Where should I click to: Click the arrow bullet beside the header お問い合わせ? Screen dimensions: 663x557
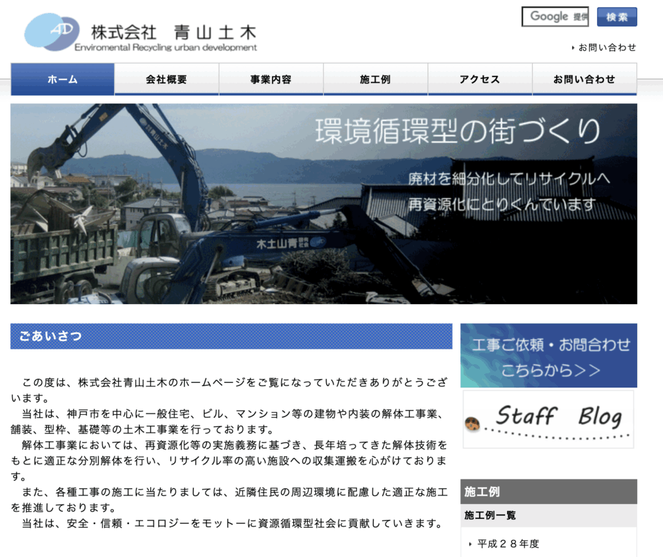(x=573, y=48)
